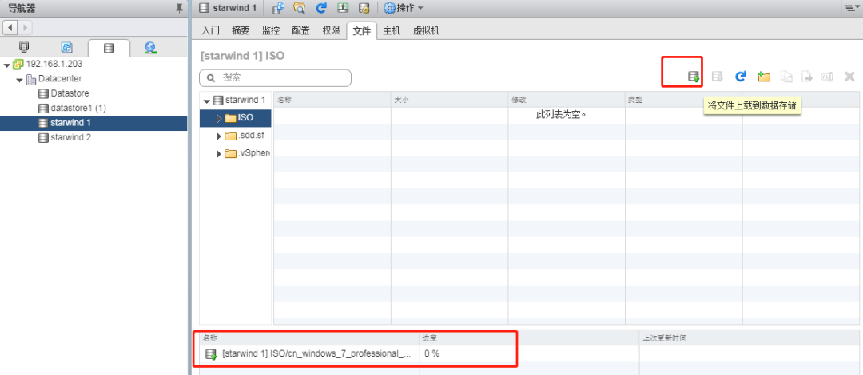Select starwind 2 in the navigator tree
The width and height of the screenshot is (863, 375).
(x=70, y=137)
